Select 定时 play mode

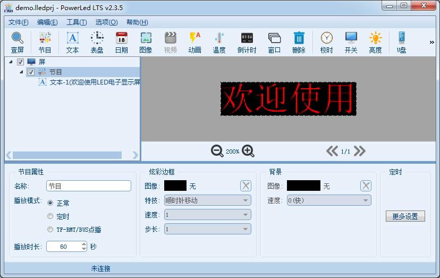(x=50, y=216)
